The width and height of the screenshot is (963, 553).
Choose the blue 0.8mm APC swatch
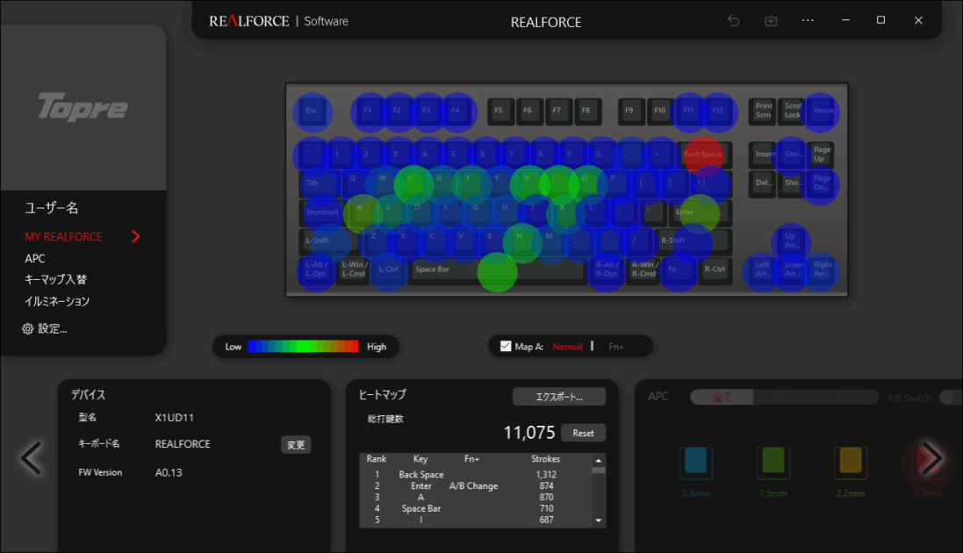pyautogui.click(x=696, y=463)
